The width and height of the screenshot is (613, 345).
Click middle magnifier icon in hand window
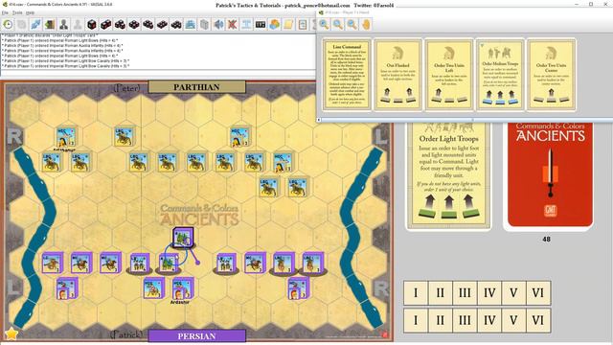click(338, 24)
